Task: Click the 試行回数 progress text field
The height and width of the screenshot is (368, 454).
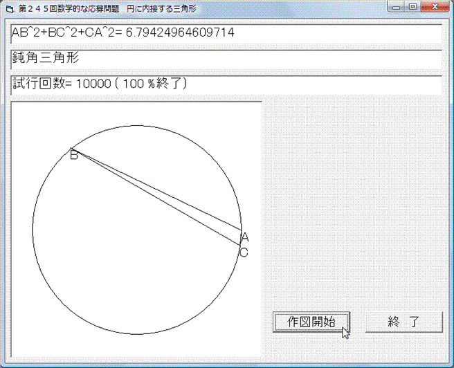Action: tap(226, 84)
